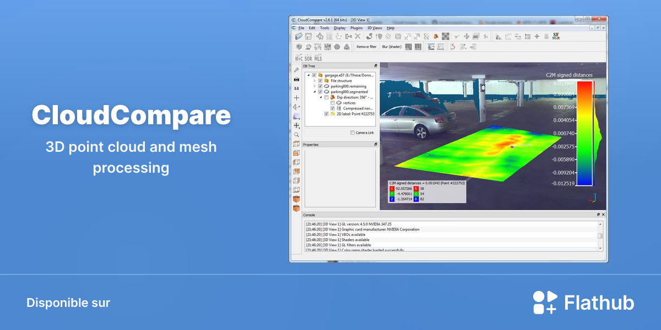Screen dimensions: 661x330
Task: Click the red X coordinate swatch in label
Action: click(x=392, y=189)
